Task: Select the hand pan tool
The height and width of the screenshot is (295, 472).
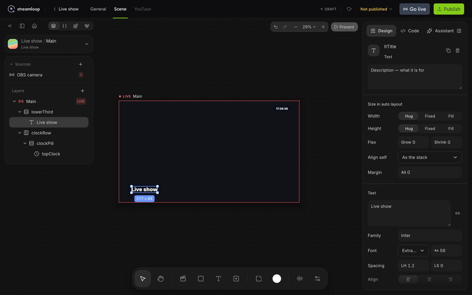Action: (x=160, y=279)
